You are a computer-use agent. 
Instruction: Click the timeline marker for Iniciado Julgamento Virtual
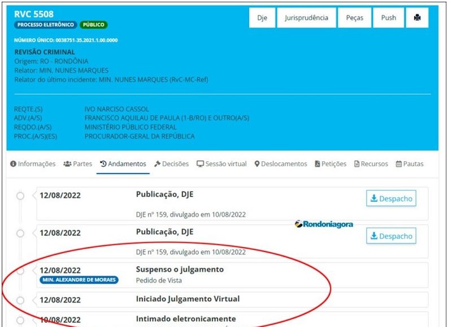(20, 300)
